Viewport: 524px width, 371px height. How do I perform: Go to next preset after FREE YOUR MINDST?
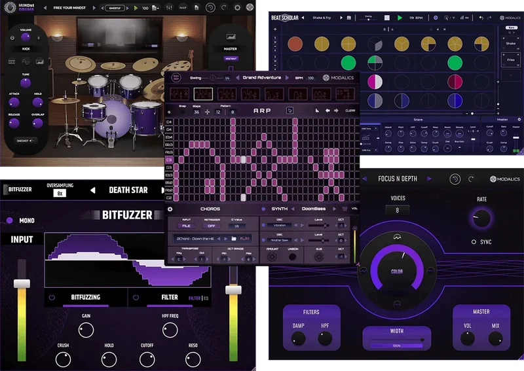[94, 7]
